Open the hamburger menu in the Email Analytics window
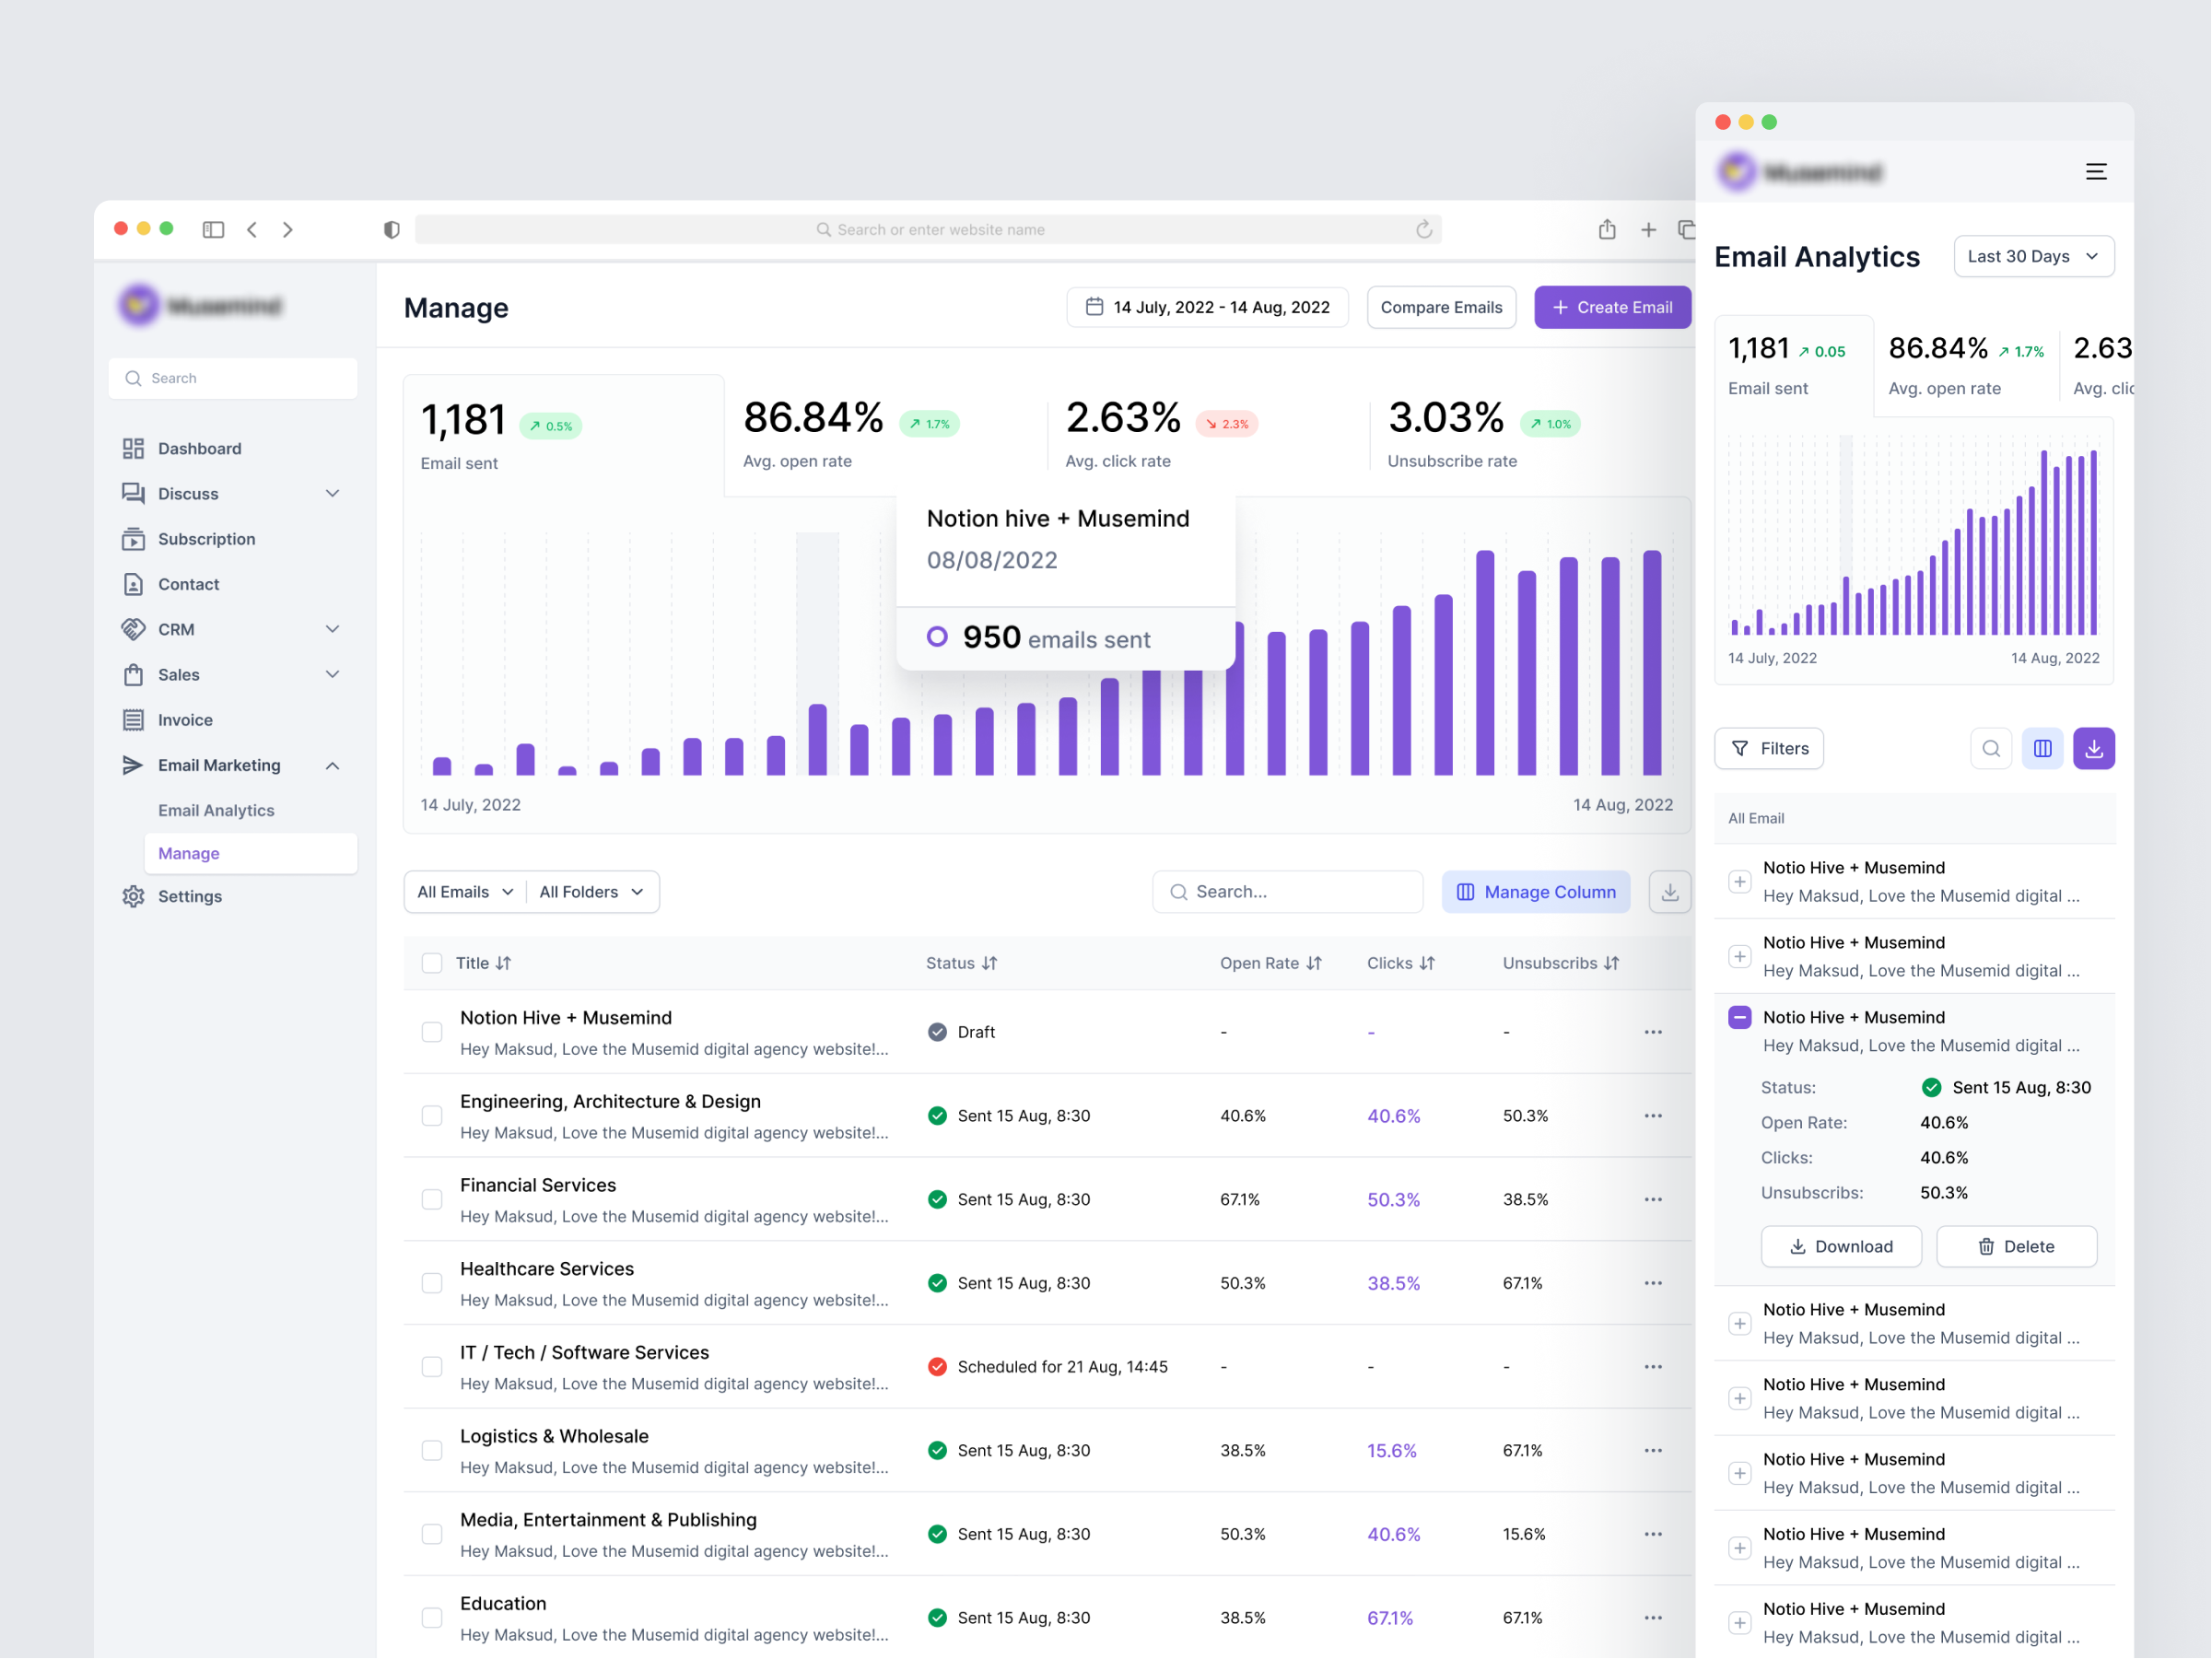Viewport: 2212px width, 1659px height. (2096, 171)
